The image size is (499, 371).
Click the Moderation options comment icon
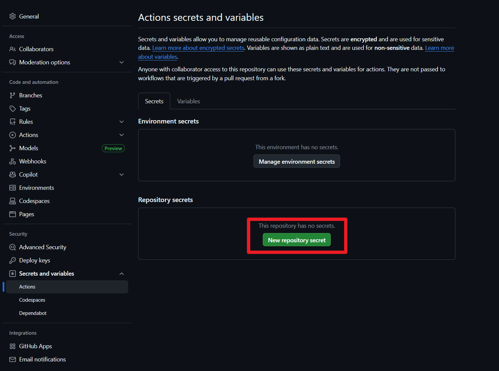tap(13, 62)
